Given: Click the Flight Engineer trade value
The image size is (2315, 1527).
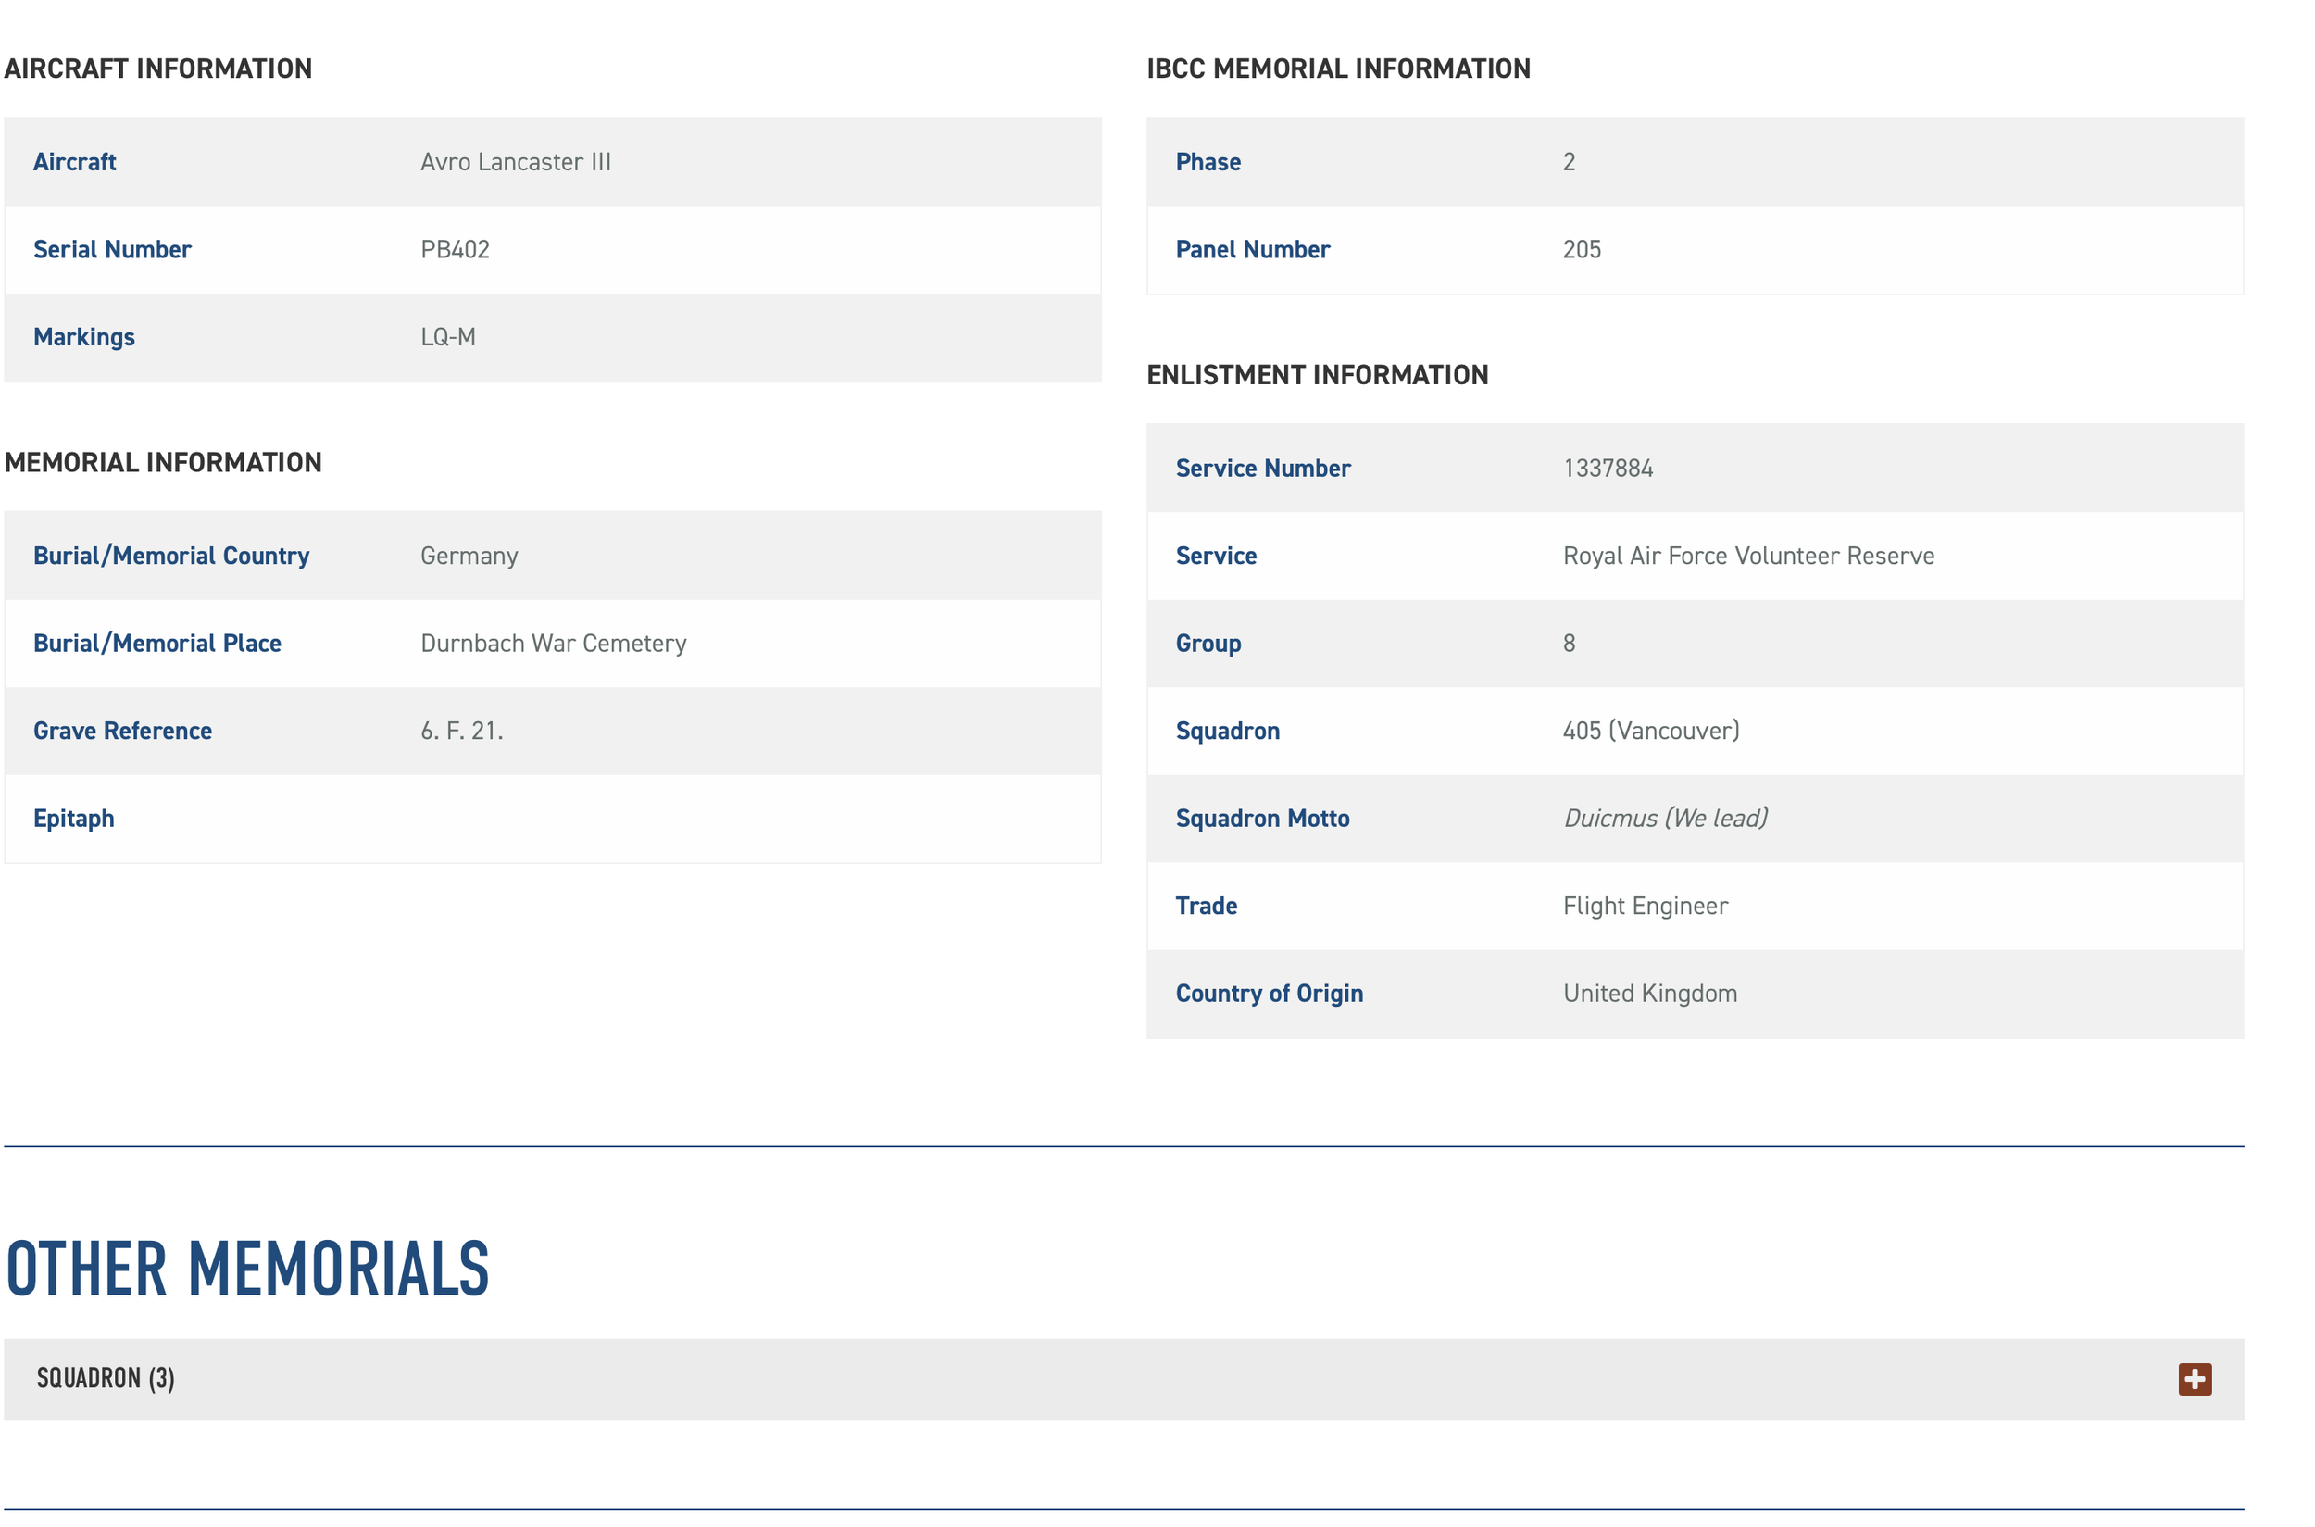Looking at the screenshot, I should (1644, 906).
